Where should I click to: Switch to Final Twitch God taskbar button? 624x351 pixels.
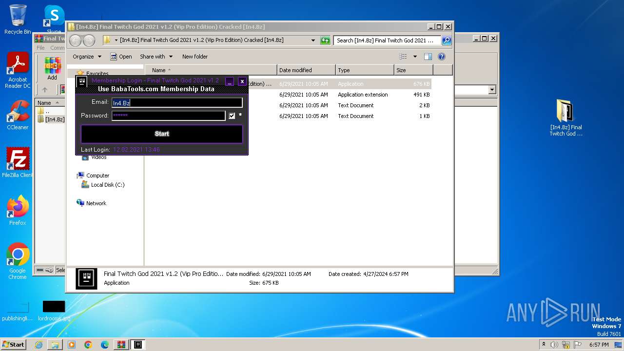pos(138,345)
